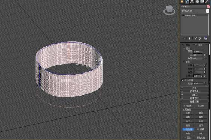
Task: Open the Create command panel tab
Action: tap(182, 1)
